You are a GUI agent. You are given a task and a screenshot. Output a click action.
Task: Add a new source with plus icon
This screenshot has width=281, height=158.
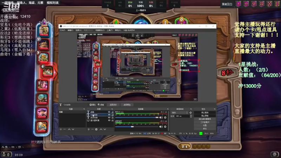coord(89,129)
